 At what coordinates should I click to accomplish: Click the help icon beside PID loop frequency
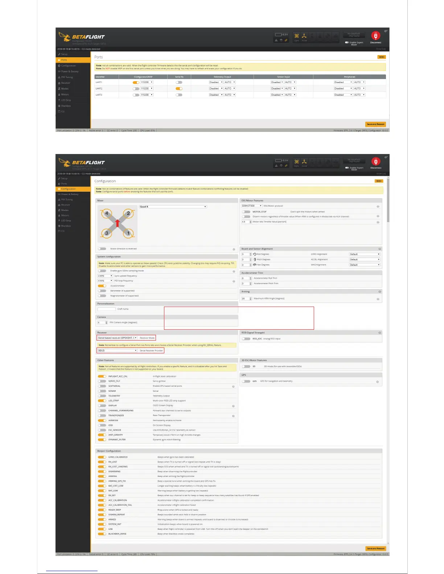pos(234,281)
